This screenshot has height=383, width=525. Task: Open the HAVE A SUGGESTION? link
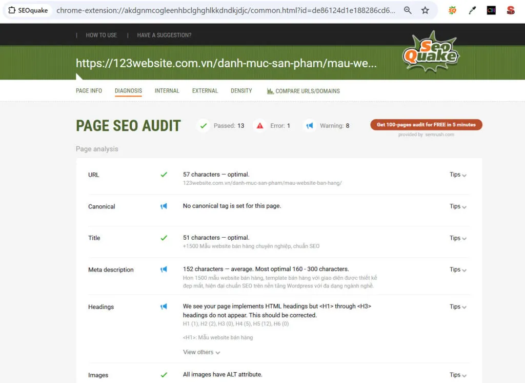coord(164,35)
